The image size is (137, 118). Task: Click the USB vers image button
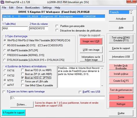(x=91, y=50)
